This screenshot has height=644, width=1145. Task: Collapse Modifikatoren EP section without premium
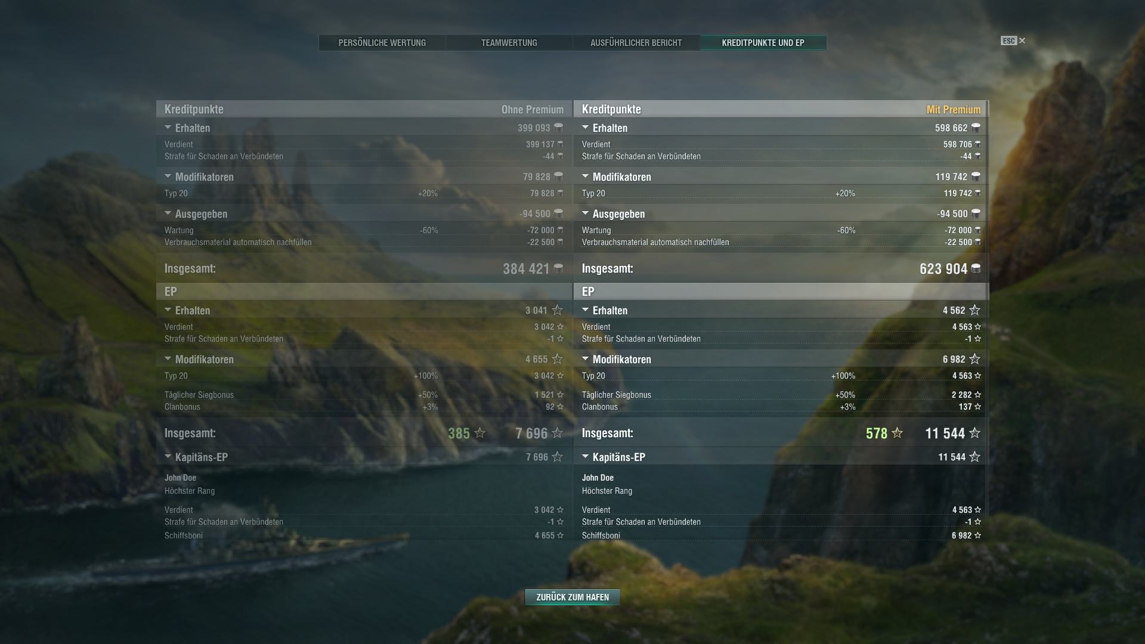[x=168, y=359]
